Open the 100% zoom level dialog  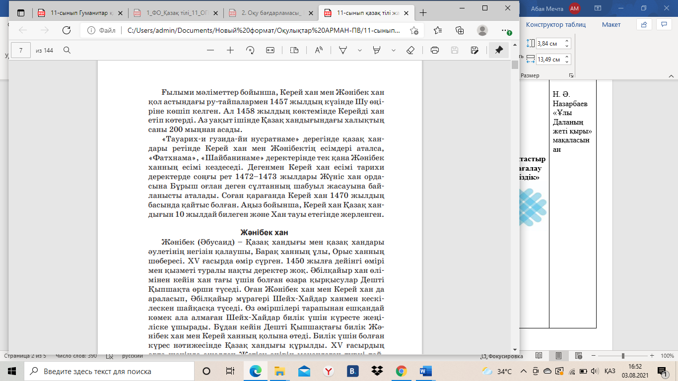point(667,356)
